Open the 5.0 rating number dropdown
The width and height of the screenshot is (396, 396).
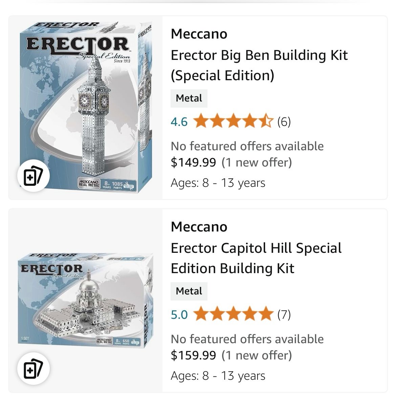pos(179,315)
